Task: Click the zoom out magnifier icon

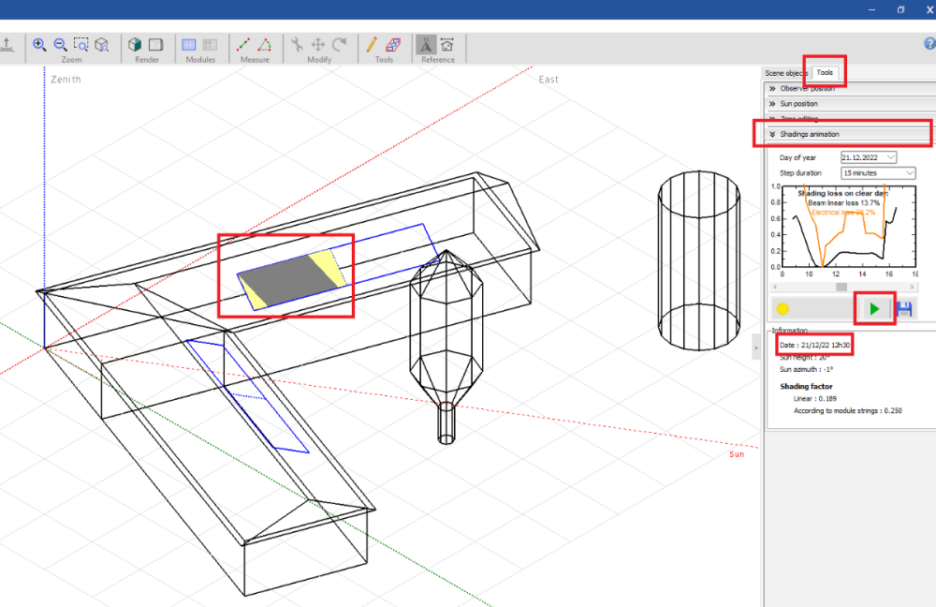Action: point(60,44)
